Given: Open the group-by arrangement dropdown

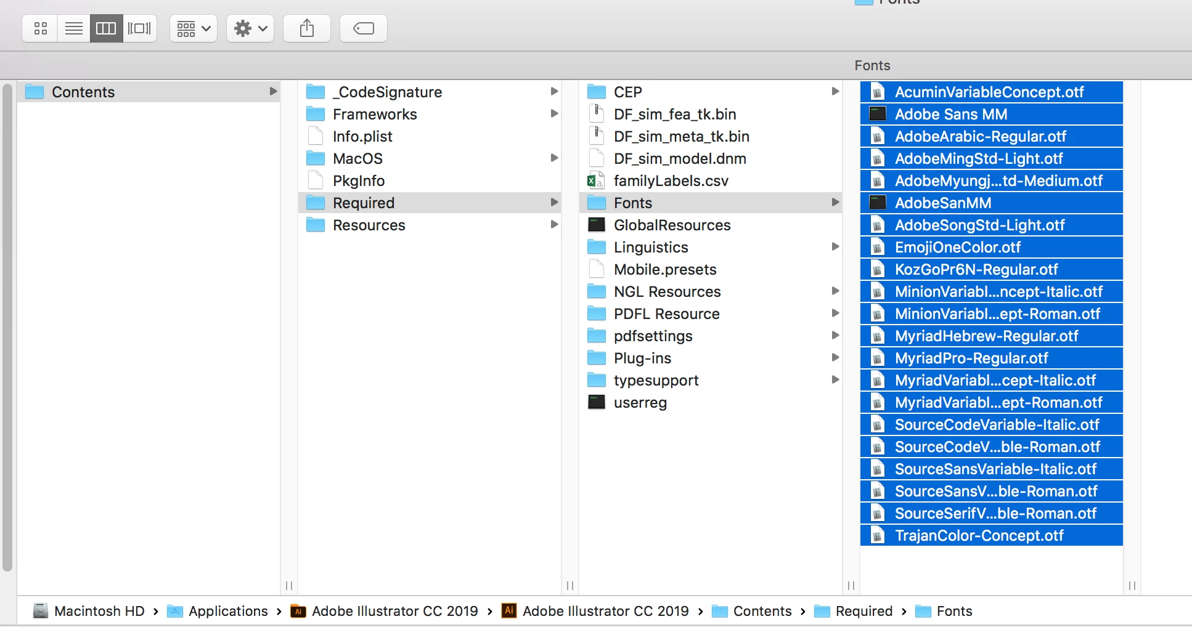Looking at the screenshot, I should [x=194, y=28].
